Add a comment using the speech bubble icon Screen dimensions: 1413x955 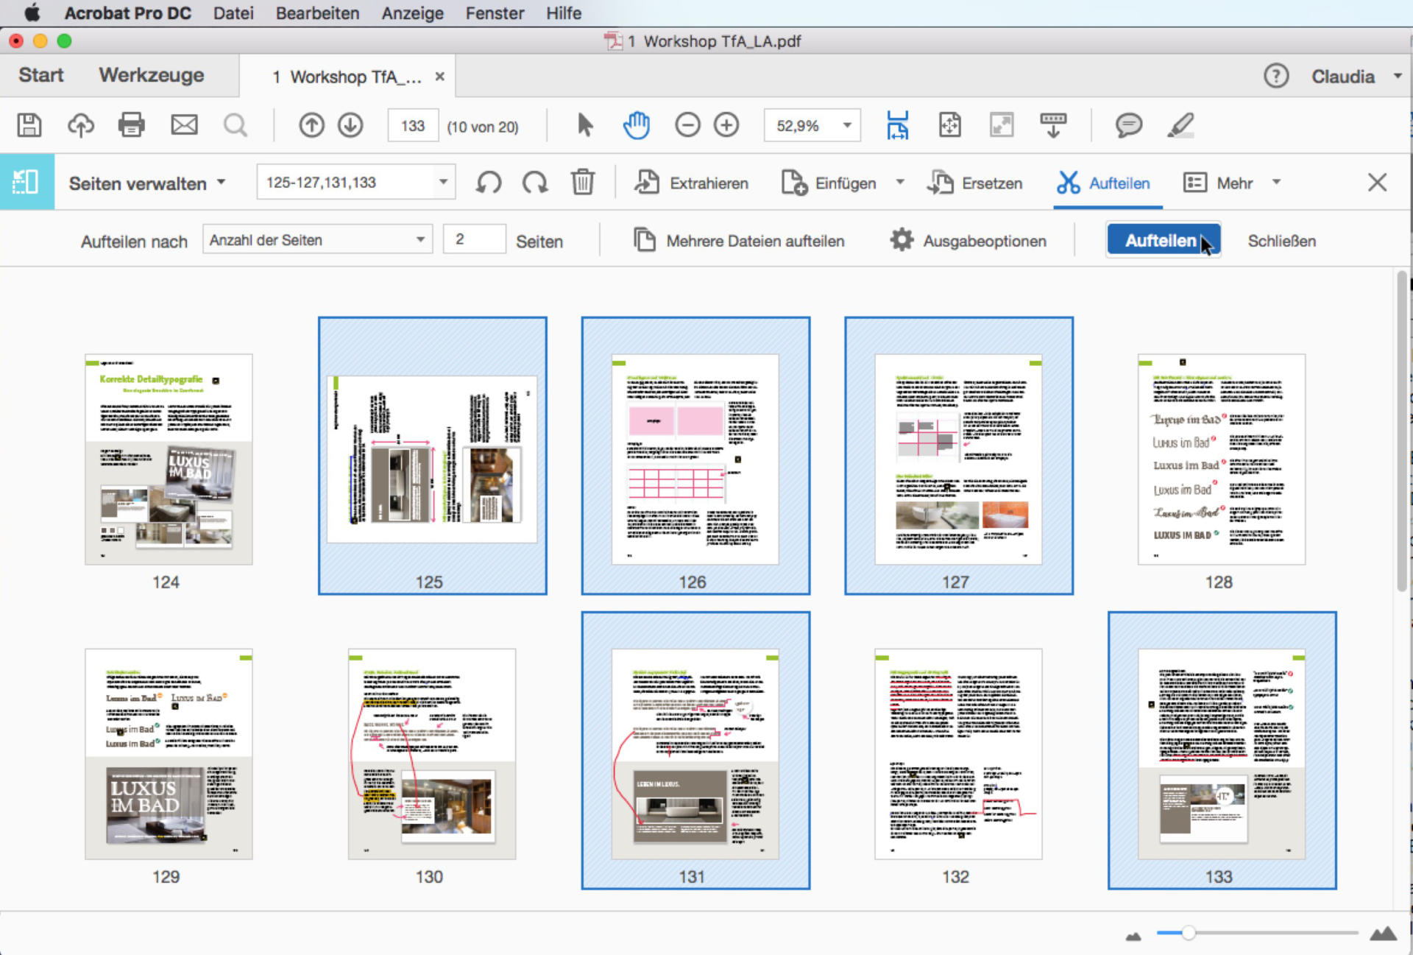[1128, 125]
